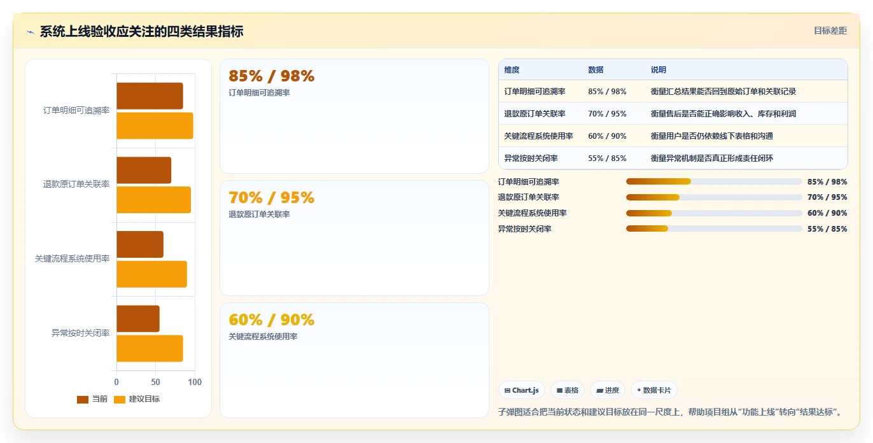Click table cell 订单明细可追溯率 in the 维度 column
Screen dimensions: 873x443
point(535,92)
